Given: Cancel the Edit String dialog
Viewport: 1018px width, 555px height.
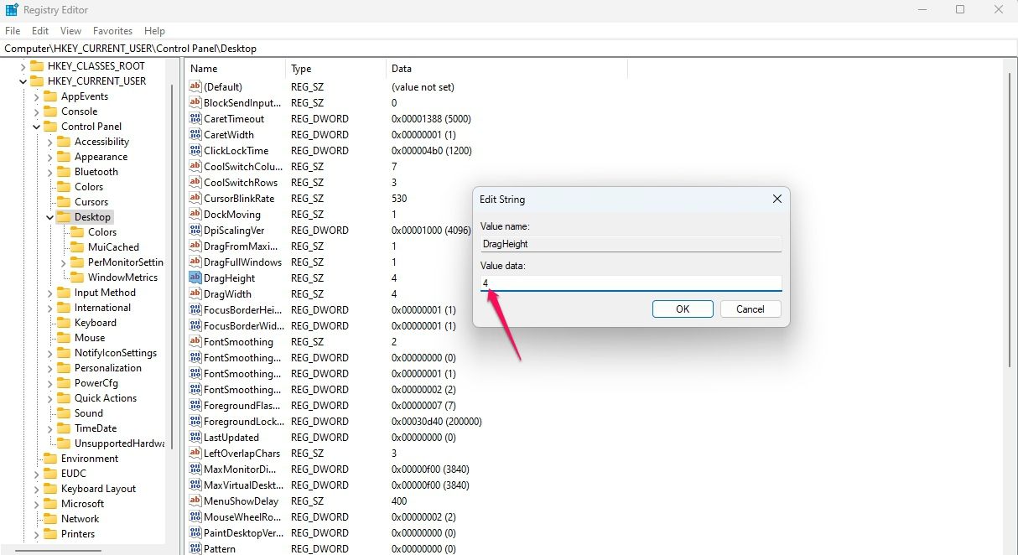Looking at the screenshot, I should point(751,309).
